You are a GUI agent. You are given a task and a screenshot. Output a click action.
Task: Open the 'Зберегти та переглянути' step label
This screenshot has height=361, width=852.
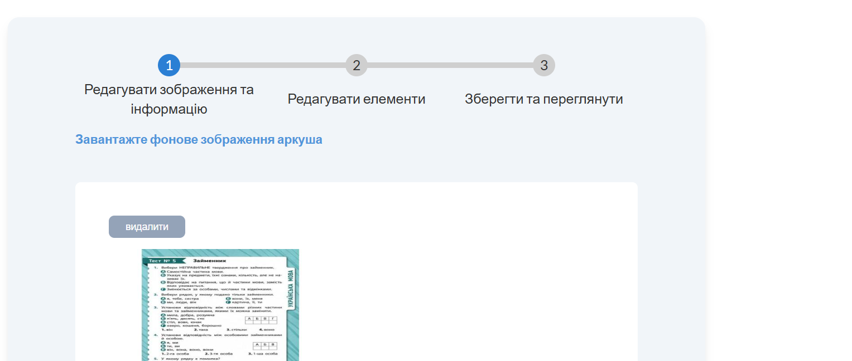544,99
